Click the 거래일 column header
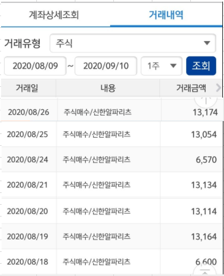Screen dimensions: 224x276 27,88
